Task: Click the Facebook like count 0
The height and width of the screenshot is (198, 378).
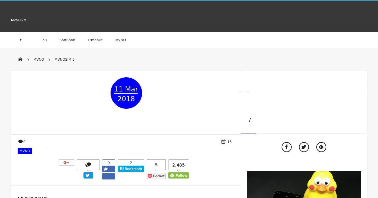Action: 109,163
